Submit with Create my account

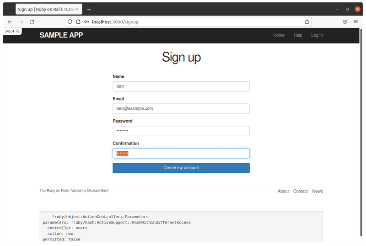coord(181,168)
